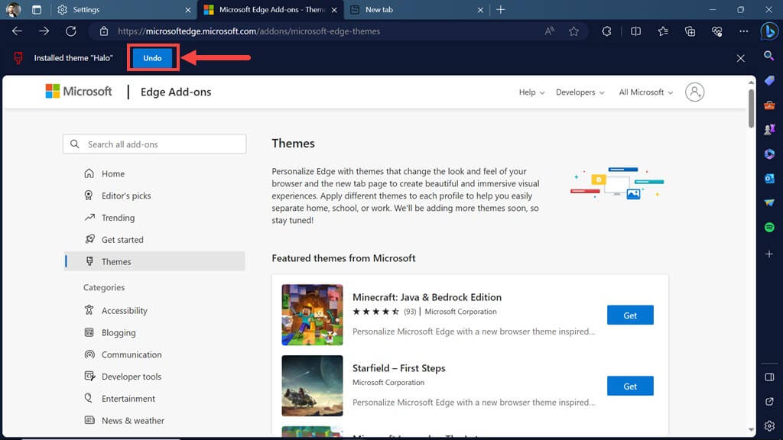Click the Microsoft logo link
The image size is (783, 440).
79,92
